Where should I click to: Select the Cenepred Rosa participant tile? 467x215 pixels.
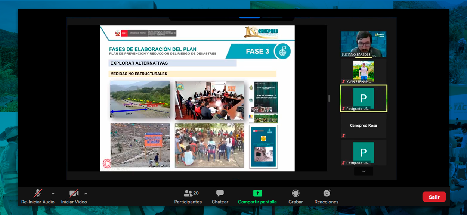click(x=364, y=126)
